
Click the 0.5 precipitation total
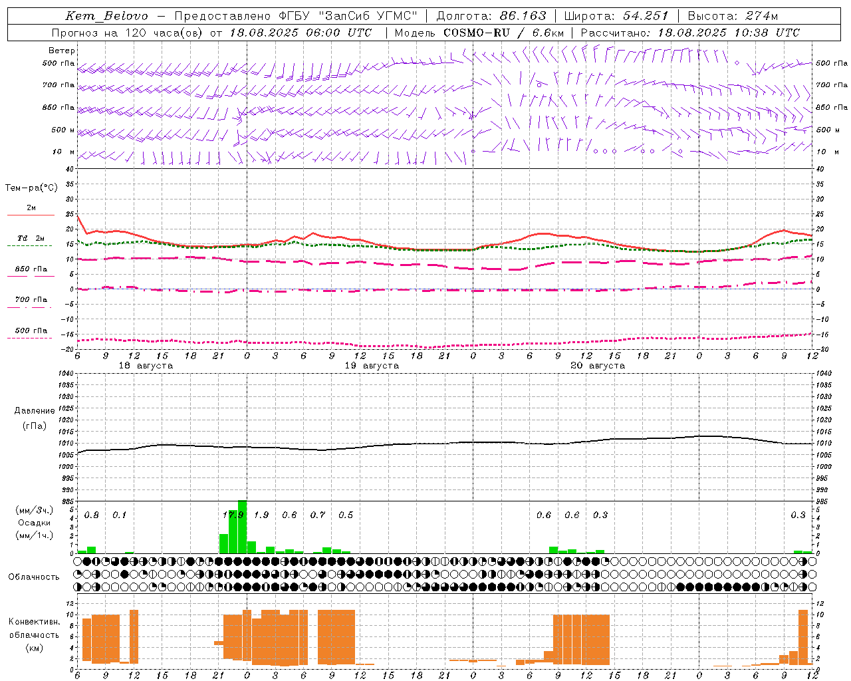pos(346,515)
